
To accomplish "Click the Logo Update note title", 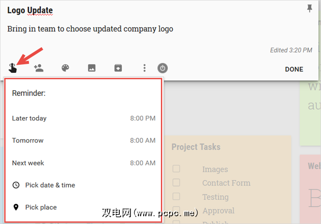I will tap(30, 10).
